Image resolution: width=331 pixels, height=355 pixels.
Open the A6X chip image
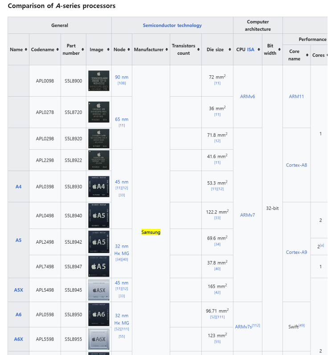pyautogui.click(x=99, y=339)
